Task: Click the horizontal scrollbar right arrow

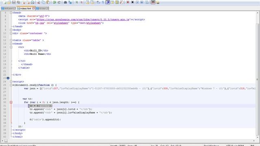Action: click(254, 141)
